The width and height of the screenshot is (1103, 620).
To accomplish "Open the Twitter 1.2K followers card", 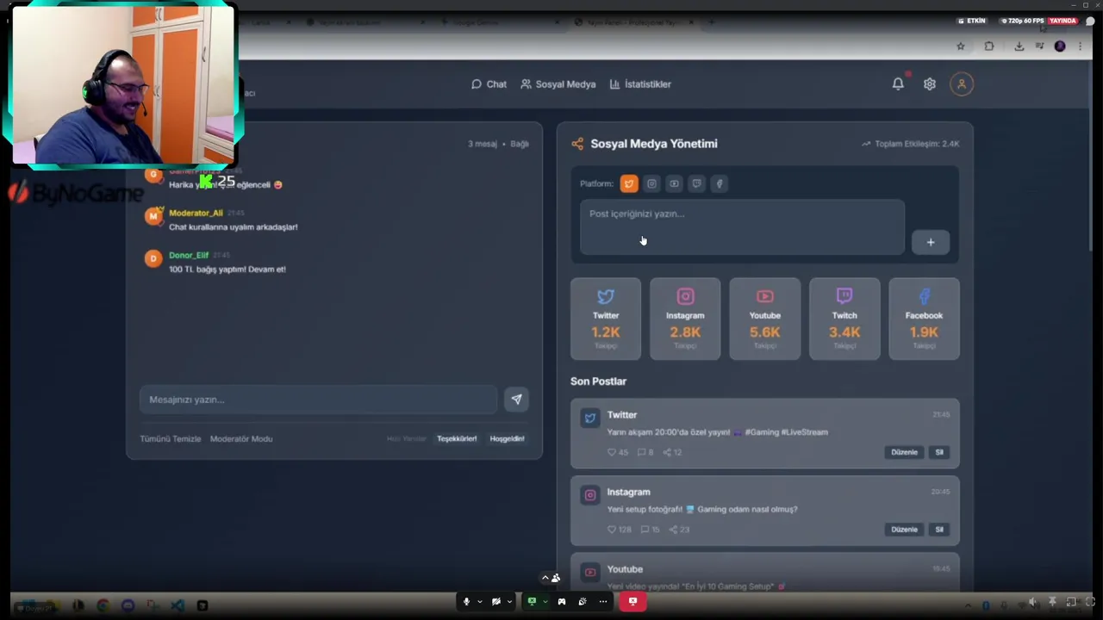I will coord(606,319).
